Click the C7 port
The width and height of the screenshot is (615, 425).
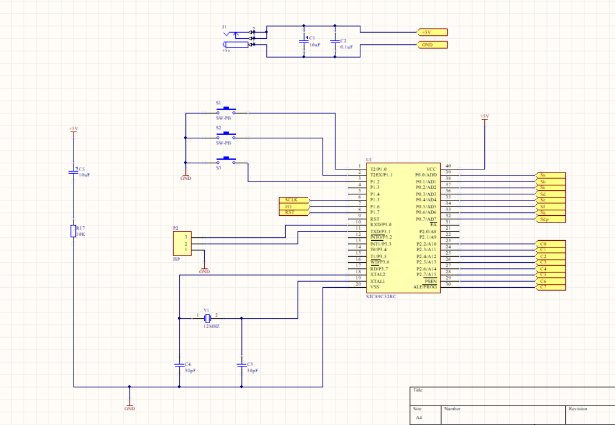tap(550, 287)
